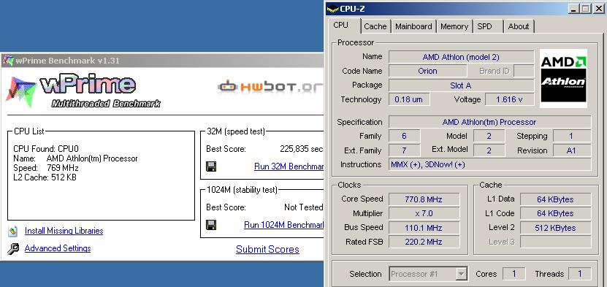Click the L2 Cache 512 KB line

pyautogui.click(x=45, y=178)
